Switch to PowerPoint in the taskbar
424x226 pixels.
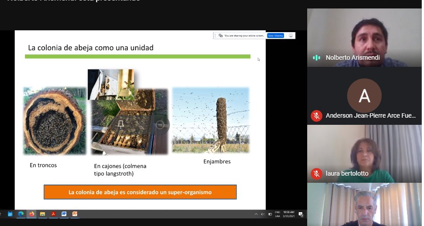coord(74,214)
